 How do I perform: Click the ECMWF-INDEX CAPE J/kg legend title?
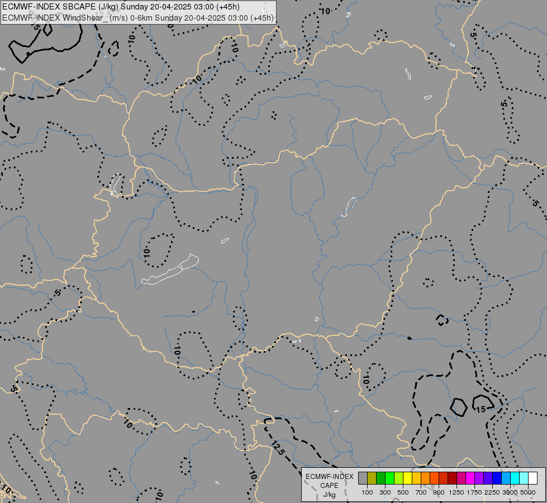click(329, 486)
